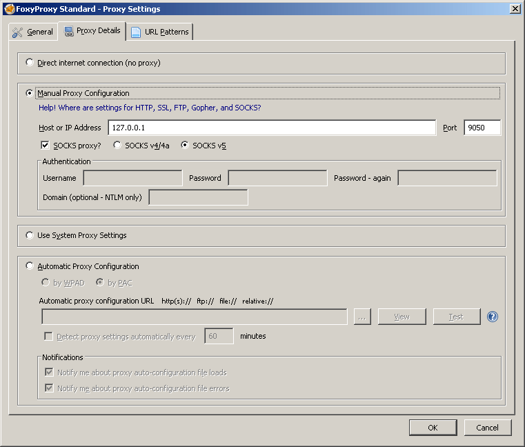Choose Automatic Proxy Configuration option
The height and width of the screenshot is (447, 525).
[30, 266]
